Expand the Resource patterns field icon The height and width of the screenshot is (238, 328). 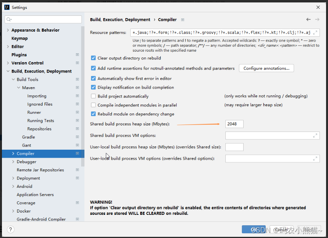tap(315, 32)
